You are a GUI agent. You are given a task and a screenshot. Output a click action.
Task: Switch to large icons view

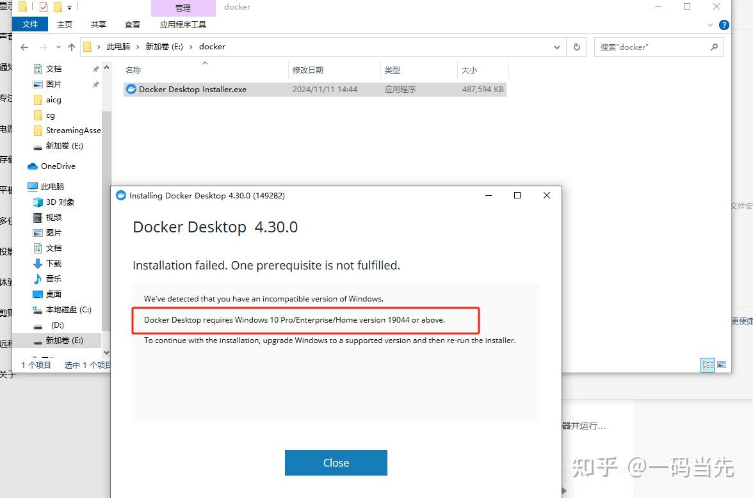[721, 365]
